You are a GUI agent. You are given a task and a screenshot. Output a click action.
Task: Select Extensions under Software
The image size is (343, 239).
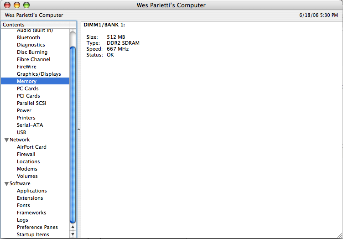pos(30,198)
